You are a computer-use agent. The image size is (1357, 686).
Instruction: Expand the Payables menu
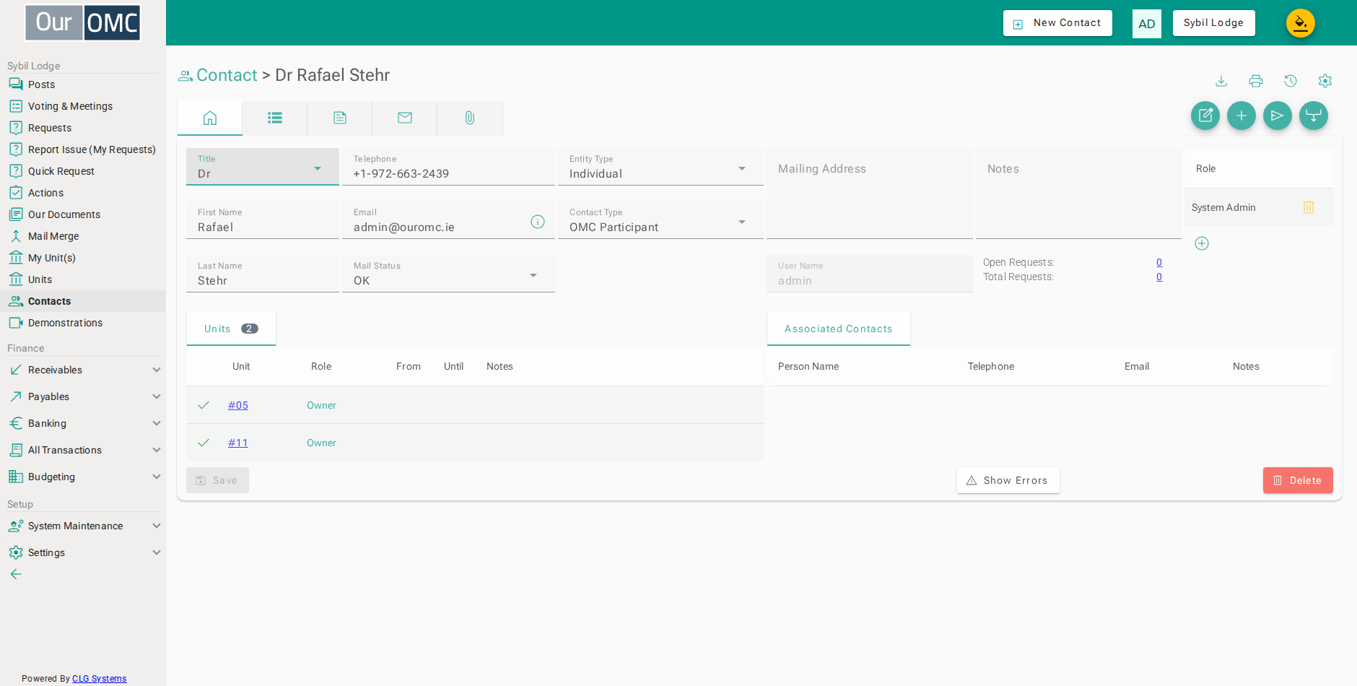pos(83,396)
